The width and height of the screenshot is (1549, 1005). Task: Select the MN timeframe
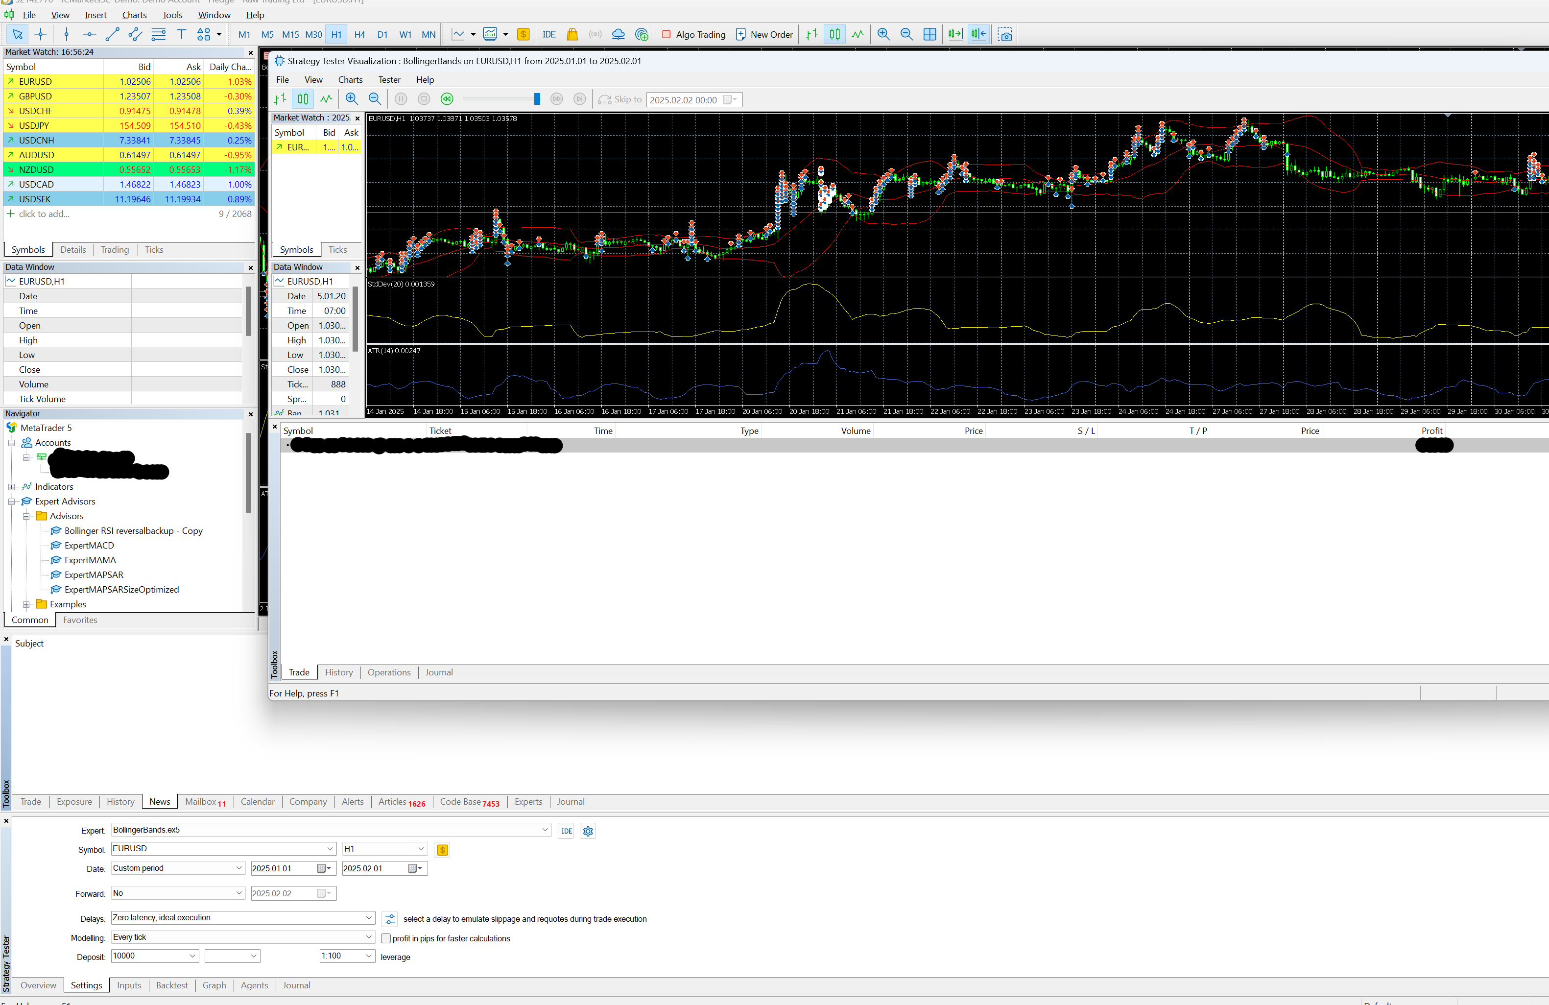428,34
